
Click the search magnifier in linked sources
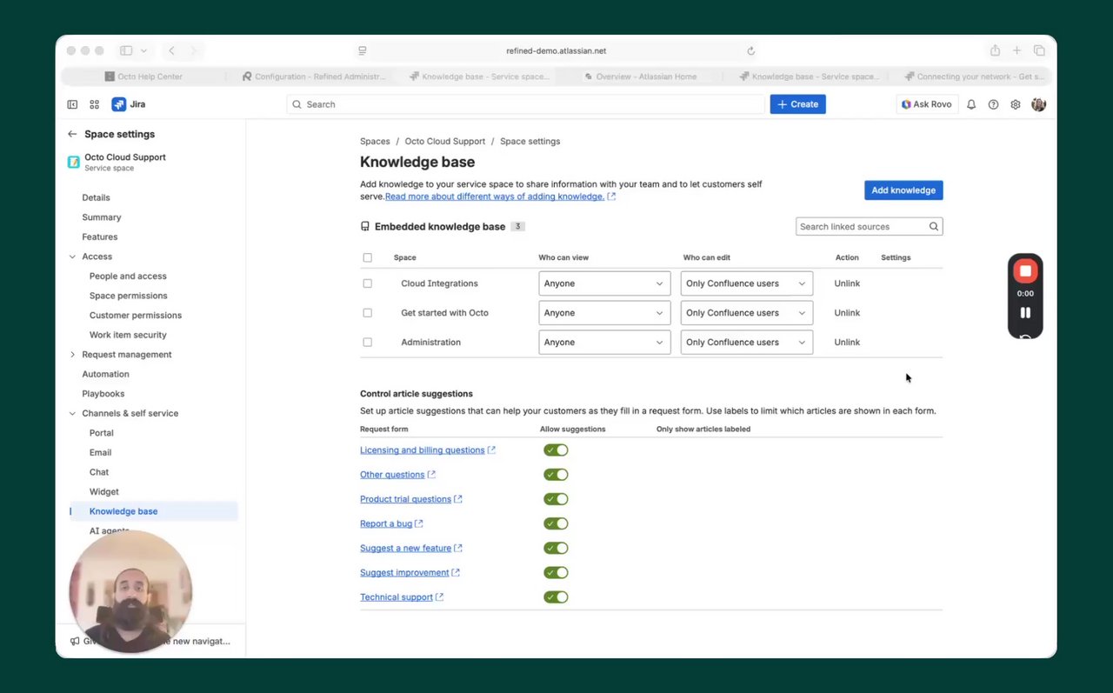click(x=934, y=227)
